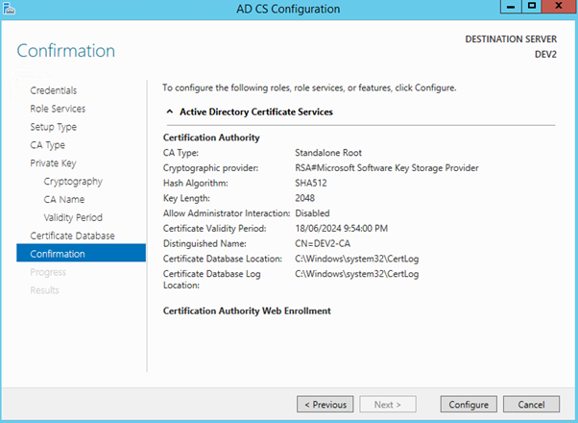The image size is (578, 423).
Task: Open the Role Services page
Action: pos(57,109)
